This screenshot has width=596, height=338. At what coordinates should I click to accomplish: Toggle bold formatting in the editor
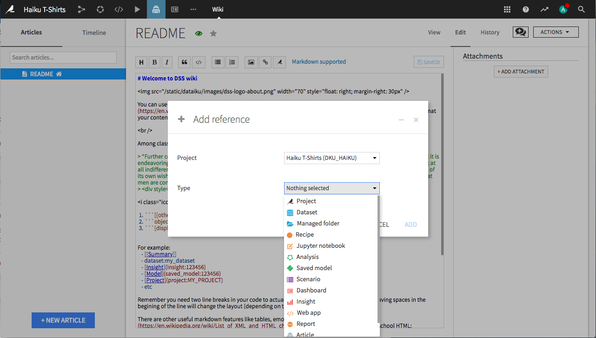[x=154, y=62]
